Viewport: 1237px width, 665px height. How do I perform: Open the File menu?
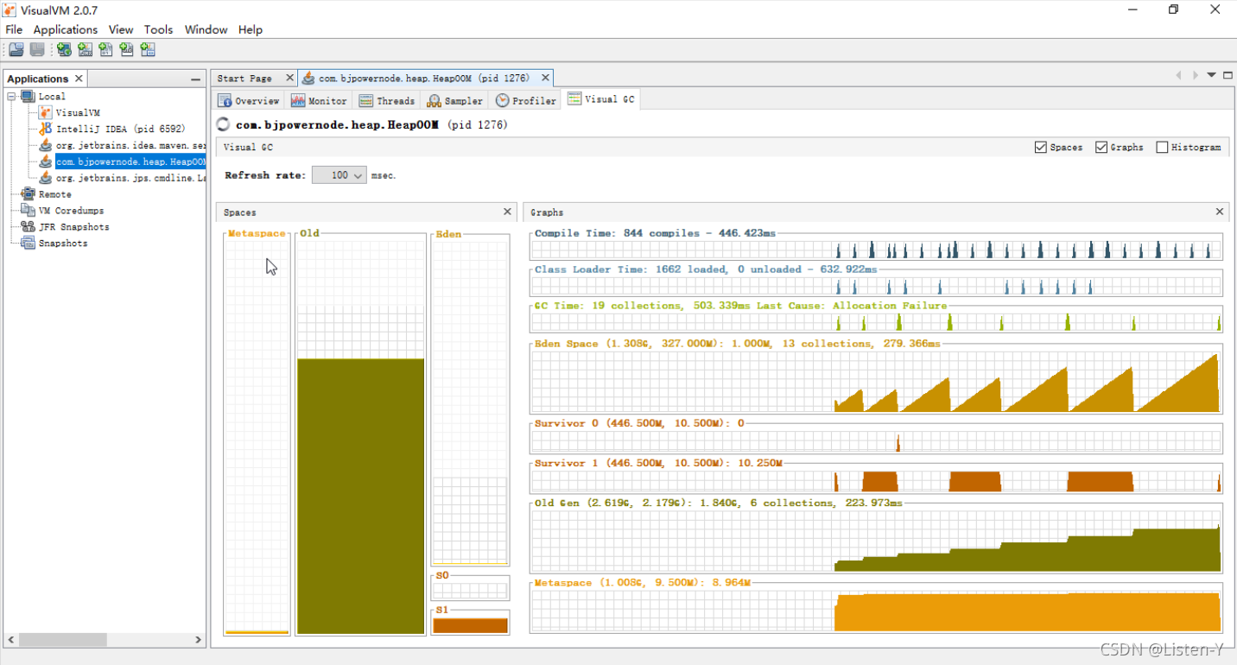coord(14,29)
